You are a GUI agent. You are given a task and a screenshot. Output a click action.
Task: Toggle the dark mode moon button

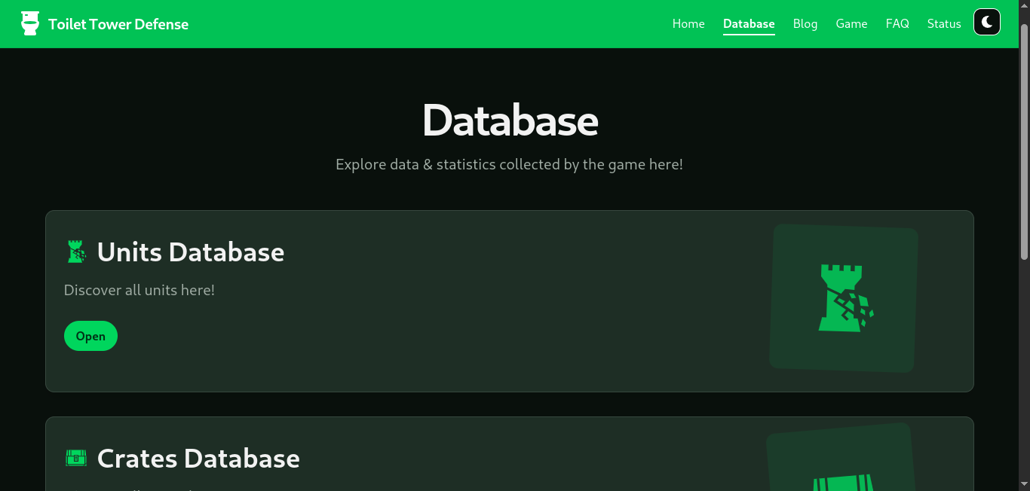(x=987, y=22)
